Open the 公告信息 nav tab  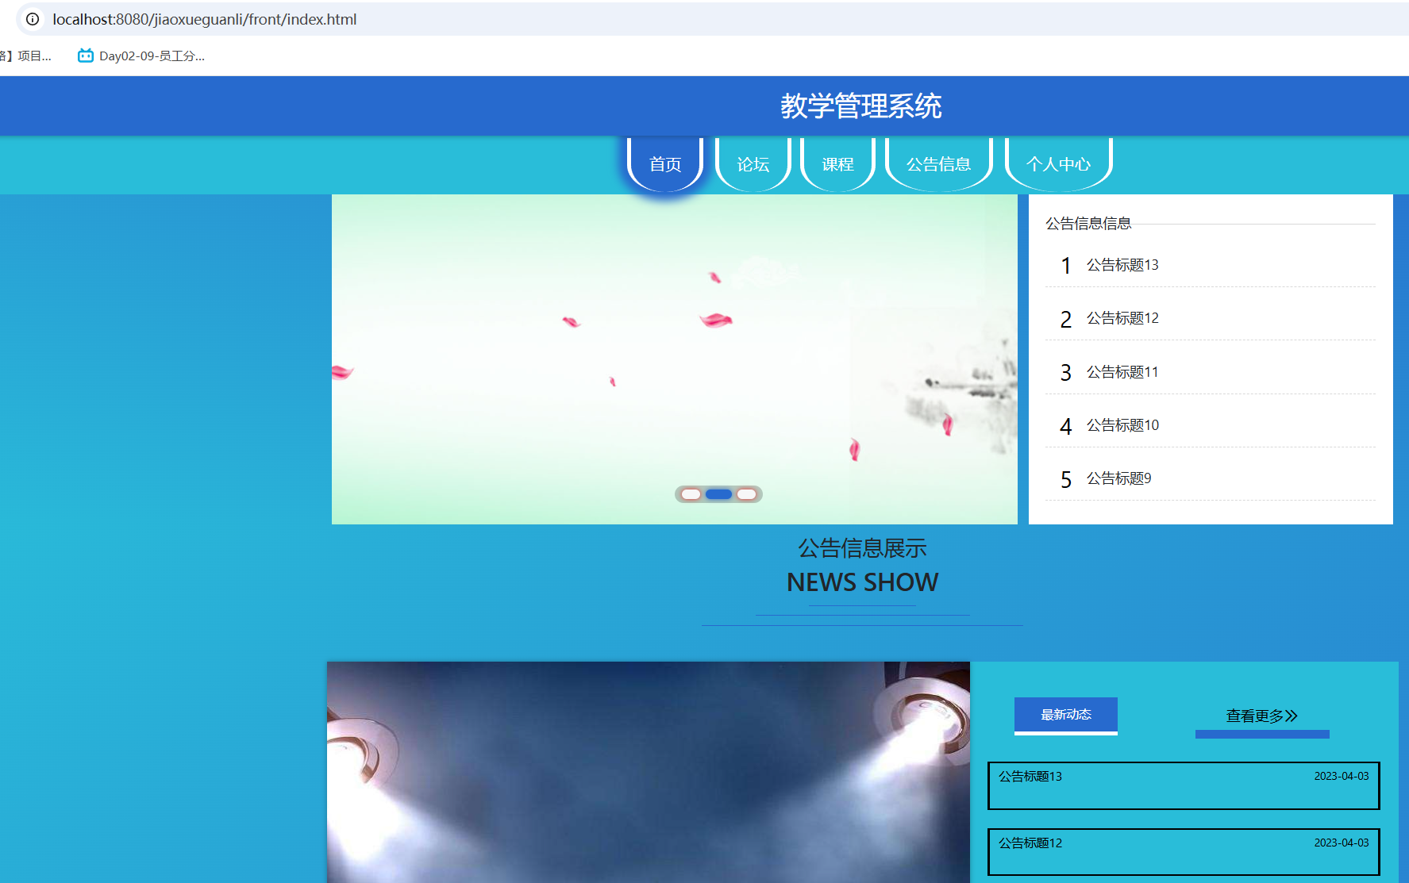939,164
